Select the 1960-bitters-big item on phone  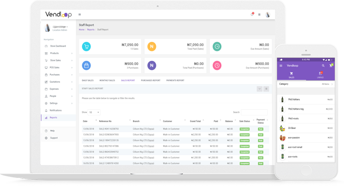point(306,109)
